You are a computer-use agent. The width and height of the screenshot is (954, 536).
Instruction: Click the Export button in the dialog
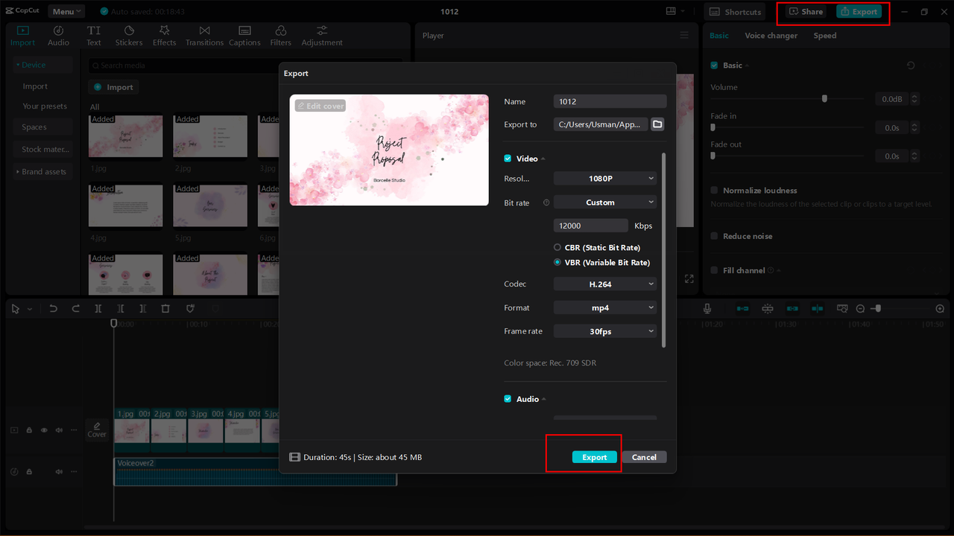coord(594,457)
